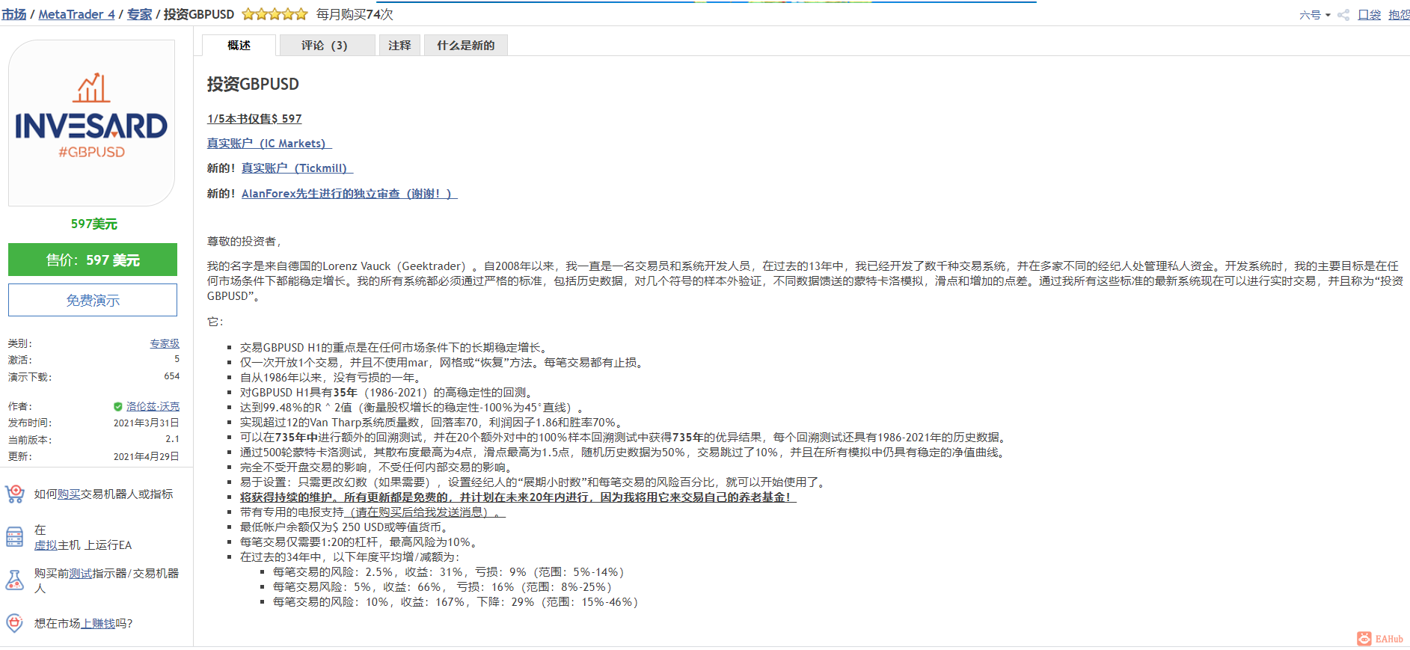The image size is (1410, 650).
Task: Click the 尊敬的投资者 greeting line
Action: click(x=244, y=242)
